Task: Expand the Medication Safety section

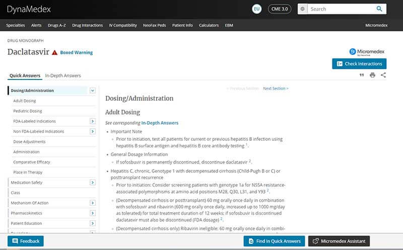Action: [x=92, y=183]
